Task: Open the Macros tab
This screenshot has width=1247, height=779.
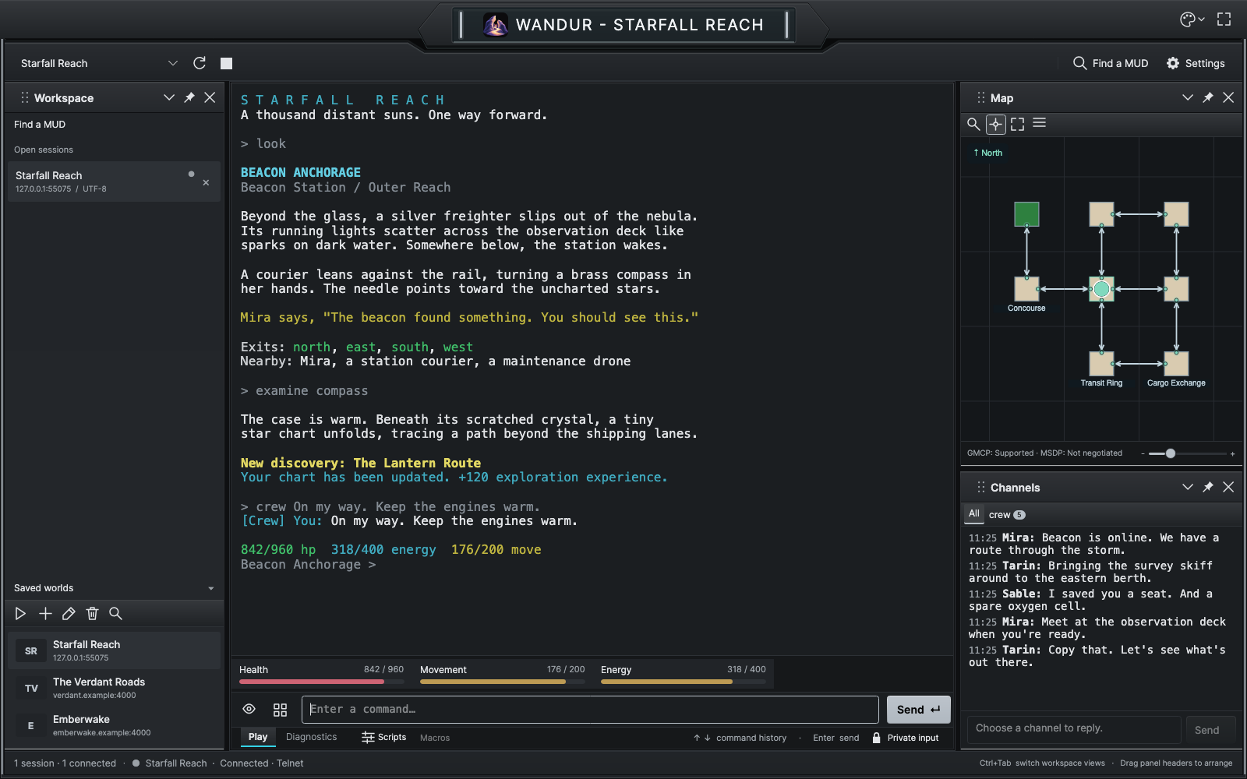Action: click(x=435, y=738)
